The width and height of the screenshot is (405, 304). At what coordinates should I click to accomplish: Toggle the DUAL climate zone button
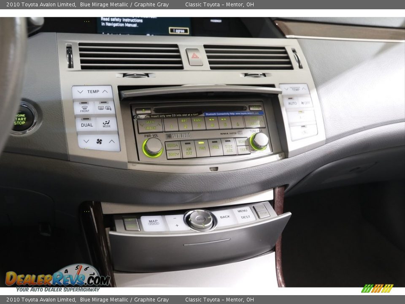point(86,125)
